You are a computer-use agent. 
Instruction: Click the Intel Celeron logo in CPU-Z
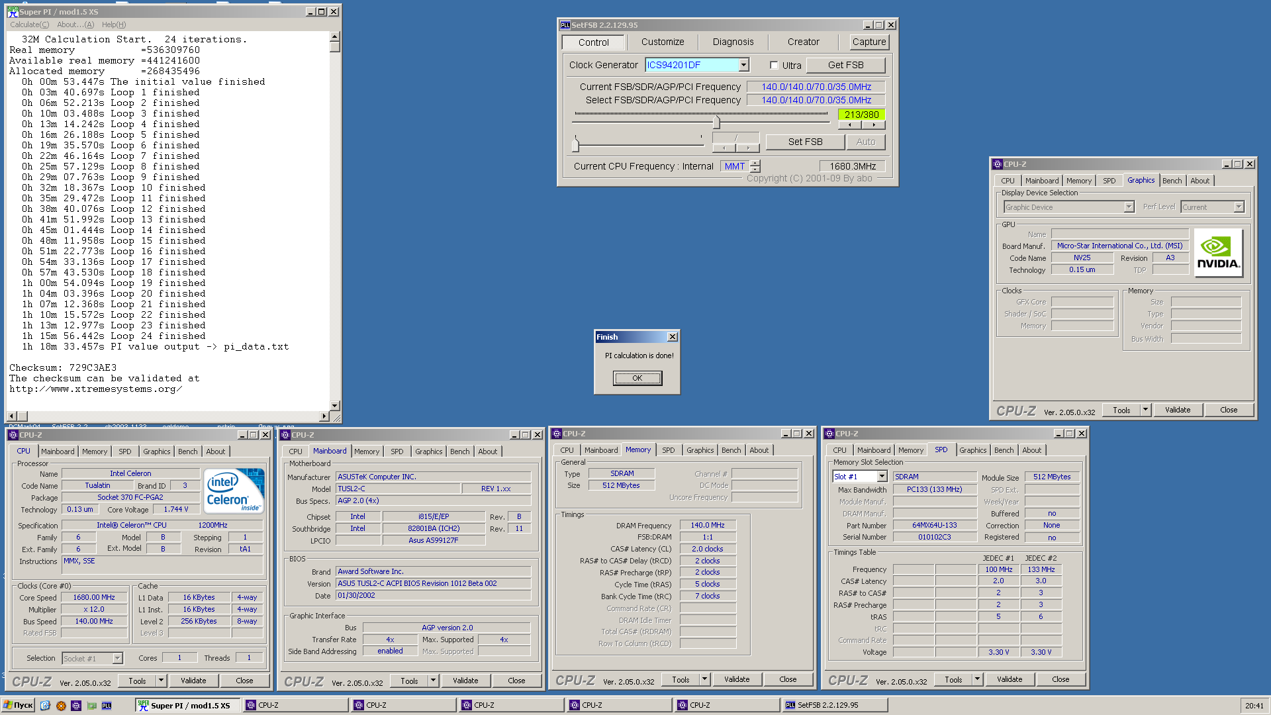234,491
